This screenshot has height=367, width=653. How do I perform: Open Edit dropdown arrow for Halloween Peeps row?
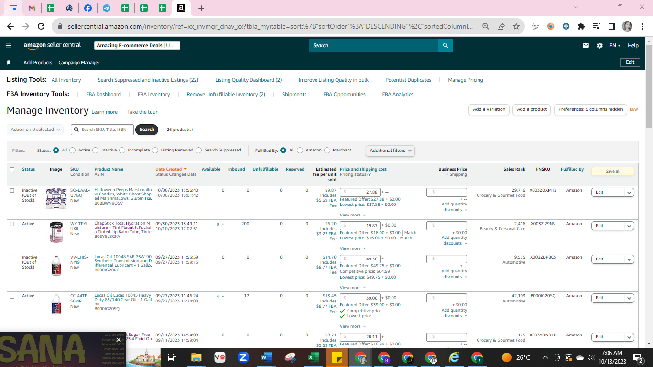click(x=630, y=192)
